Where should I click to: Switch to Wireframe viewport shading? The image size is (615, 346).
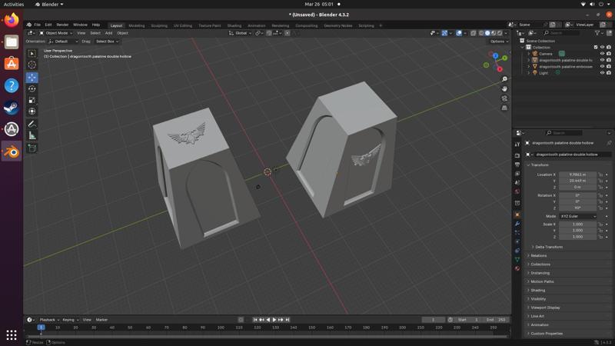coord(481,33)
